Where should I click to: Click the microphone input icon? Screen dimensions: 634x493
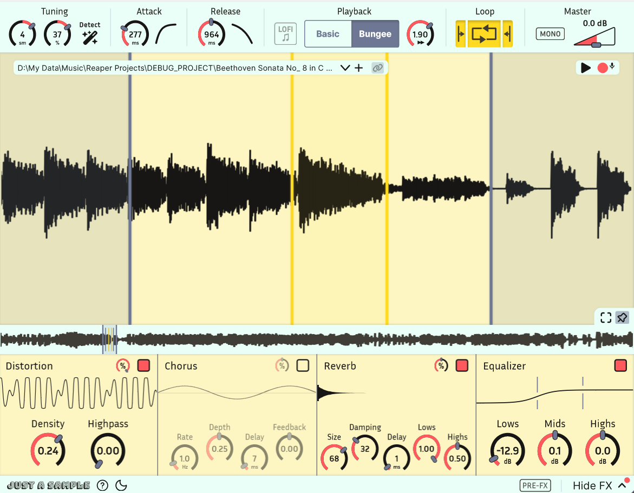[x=612, y=66]
